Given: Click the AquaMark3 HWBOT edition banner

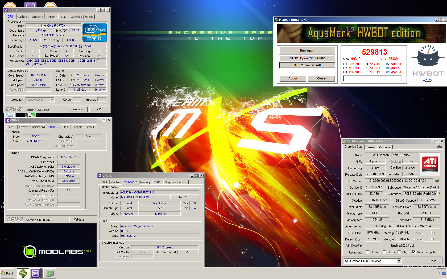Looking at the screenshot, I should pyautogui.click(x=362, y=33).
